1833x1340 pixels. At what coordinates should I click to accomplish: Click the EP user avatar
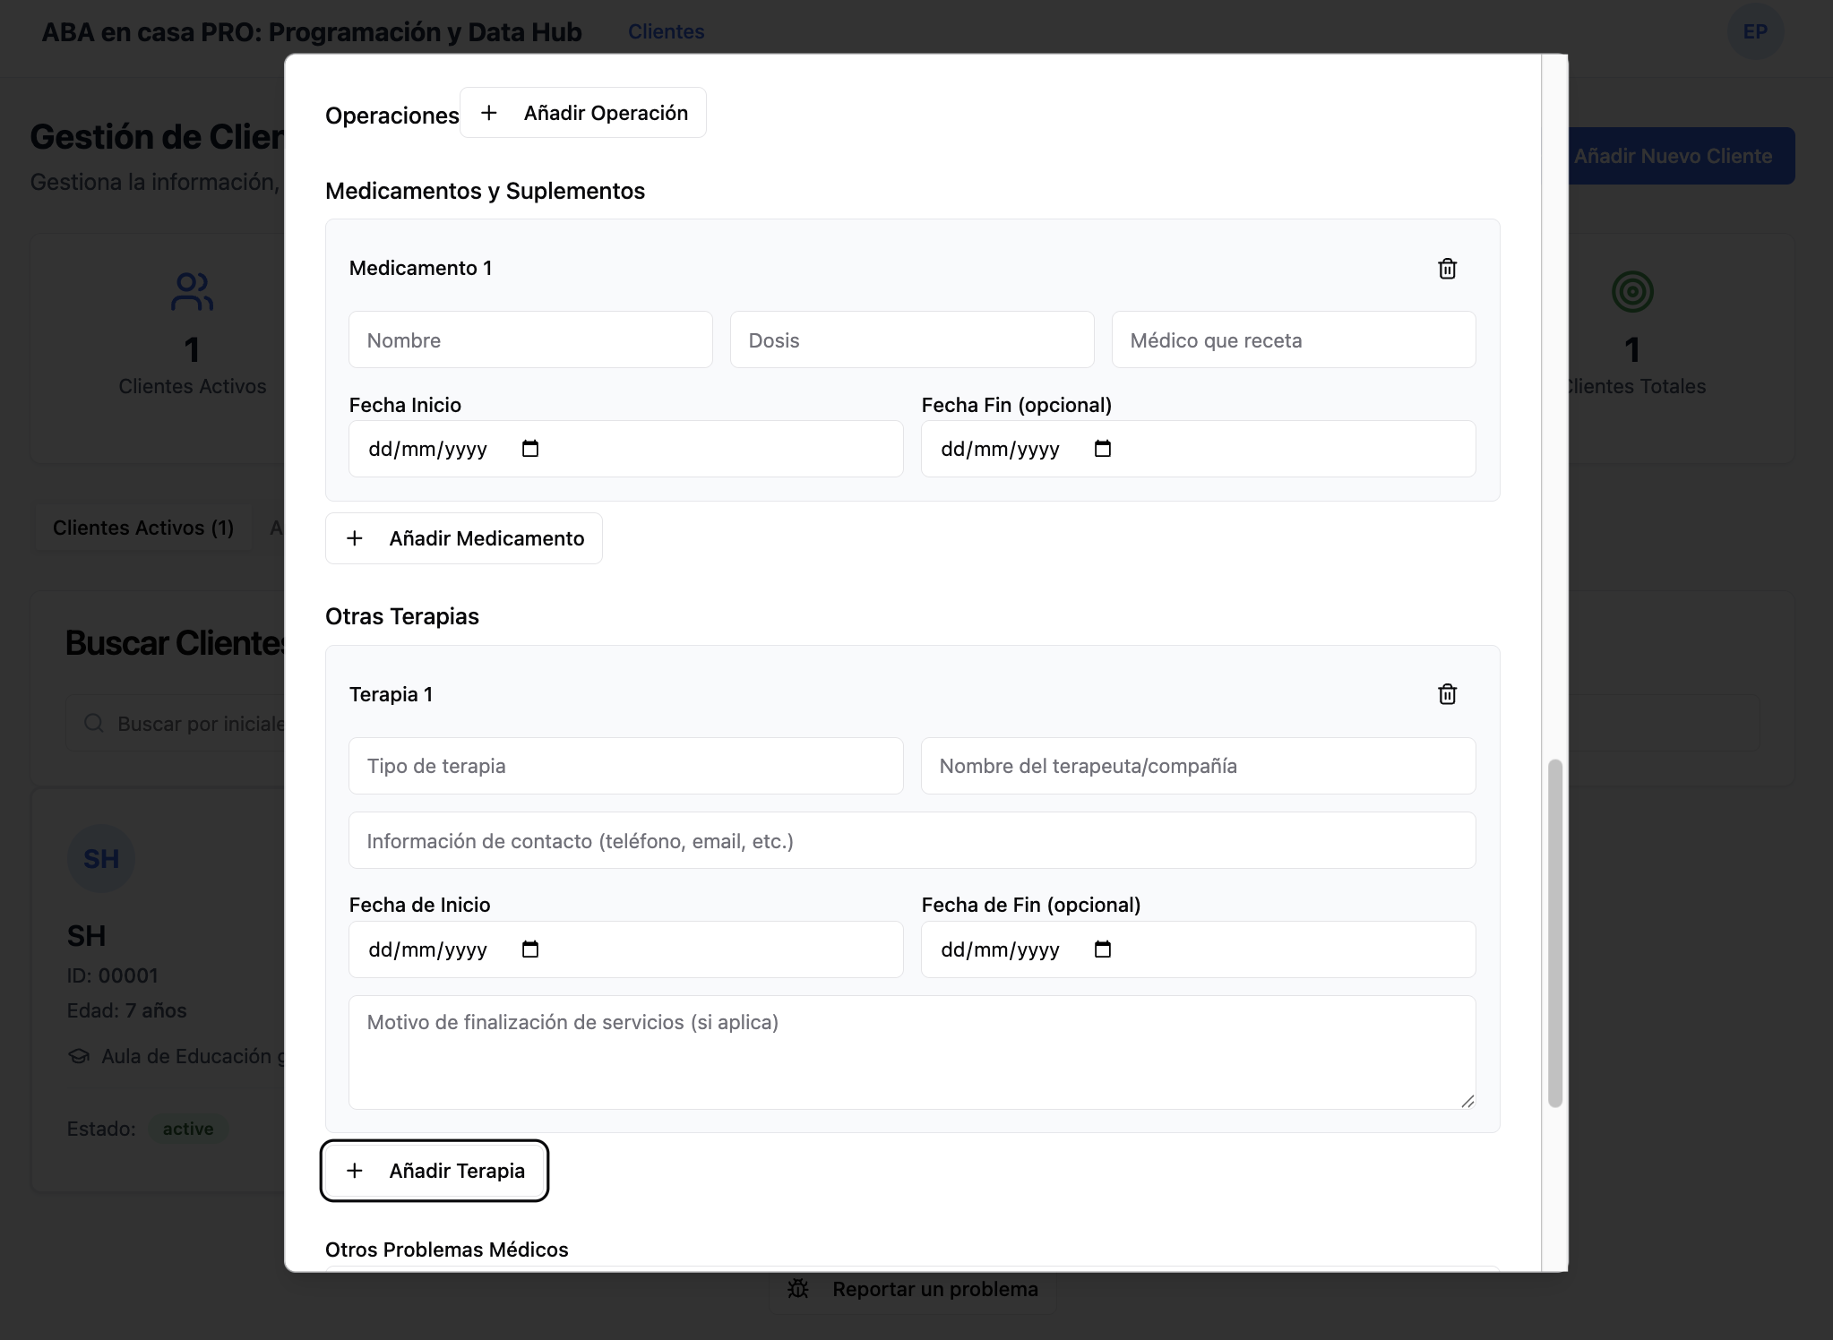click(1754, 32)
